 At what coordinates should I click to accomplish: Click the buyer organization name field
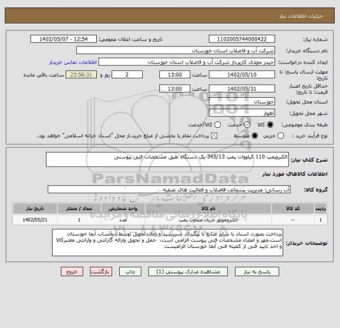176,51
